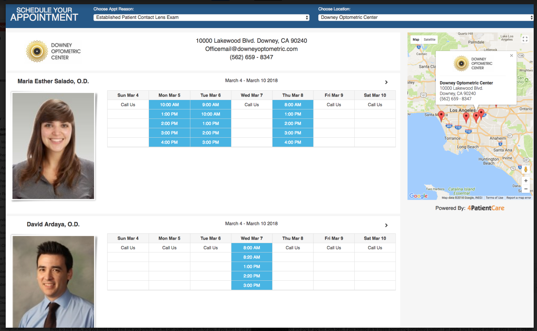Go to next week for David Ardaya

pos(386,225)
